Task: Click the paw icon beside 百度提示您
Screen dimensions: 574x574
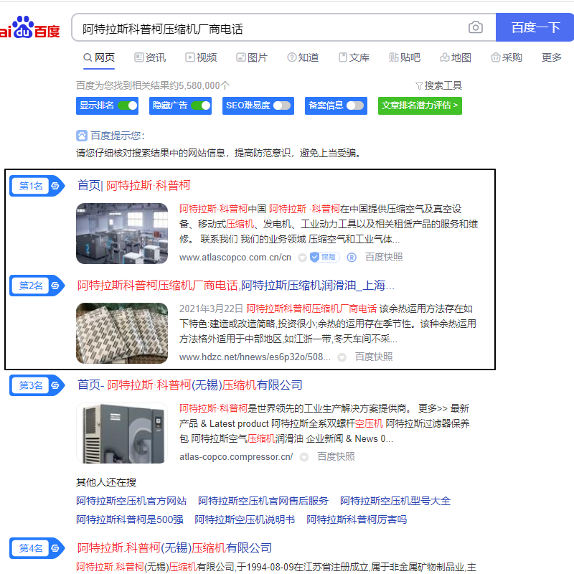Action: (82, 136)
